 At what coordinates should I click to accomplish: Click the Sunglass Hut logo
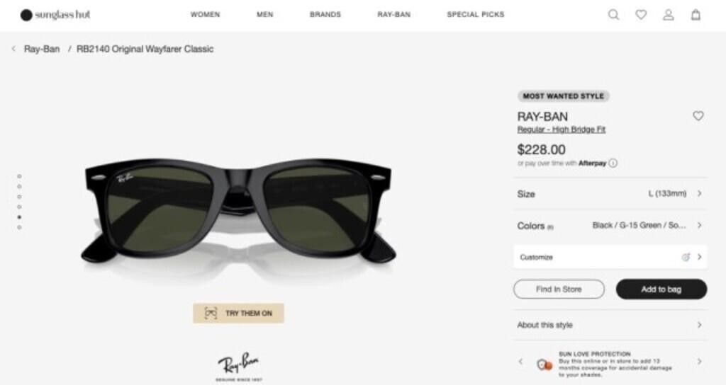(x=55, y=15)
